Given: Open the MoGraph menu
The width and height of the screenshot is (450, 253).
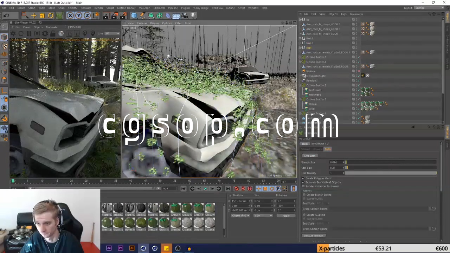Looking at the screenshot, I should click(x=144, y=8).
